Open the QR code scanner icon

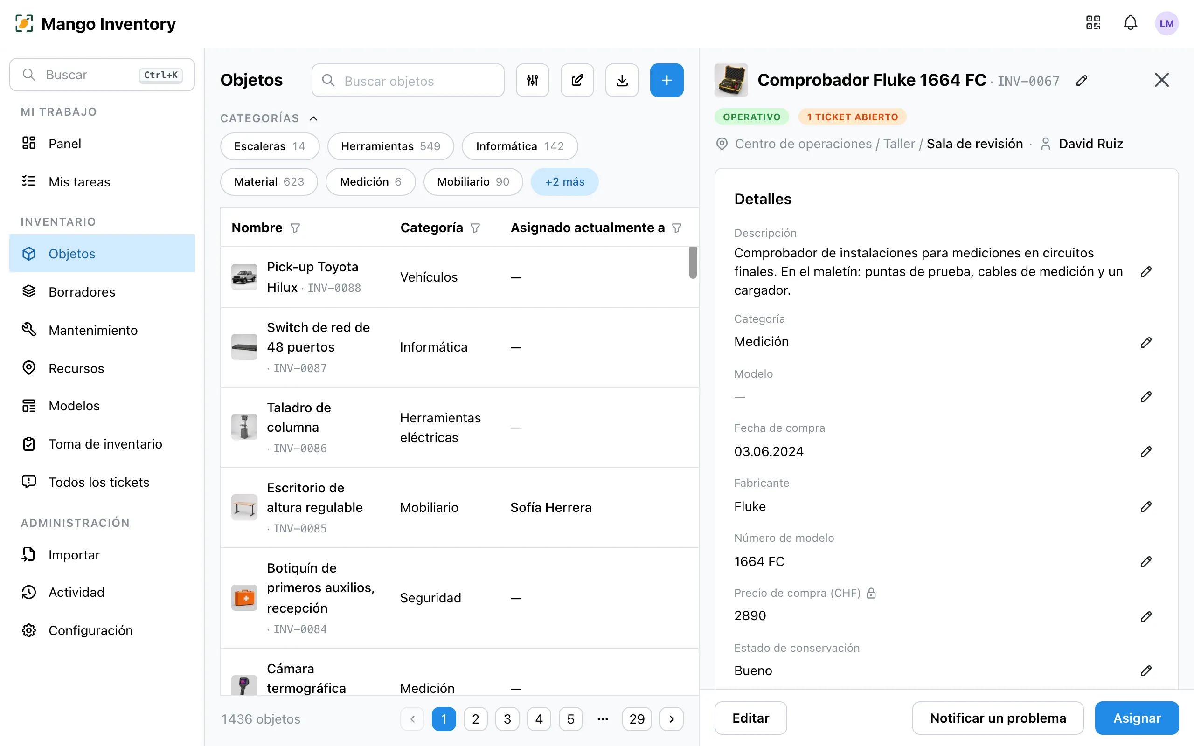coord(1093,23)
